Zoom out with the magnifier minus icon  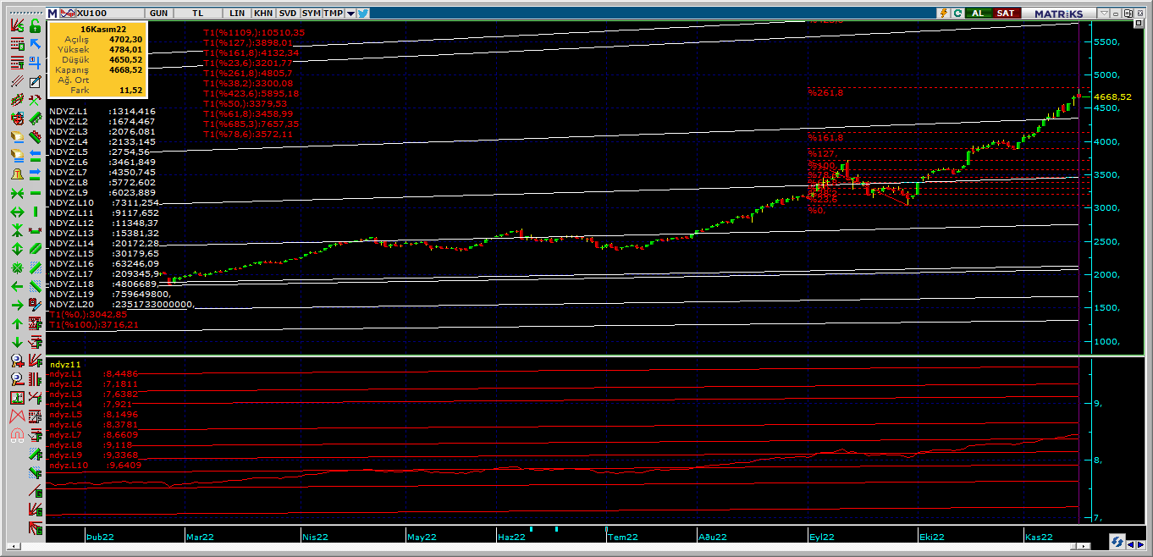pos(17,378)
